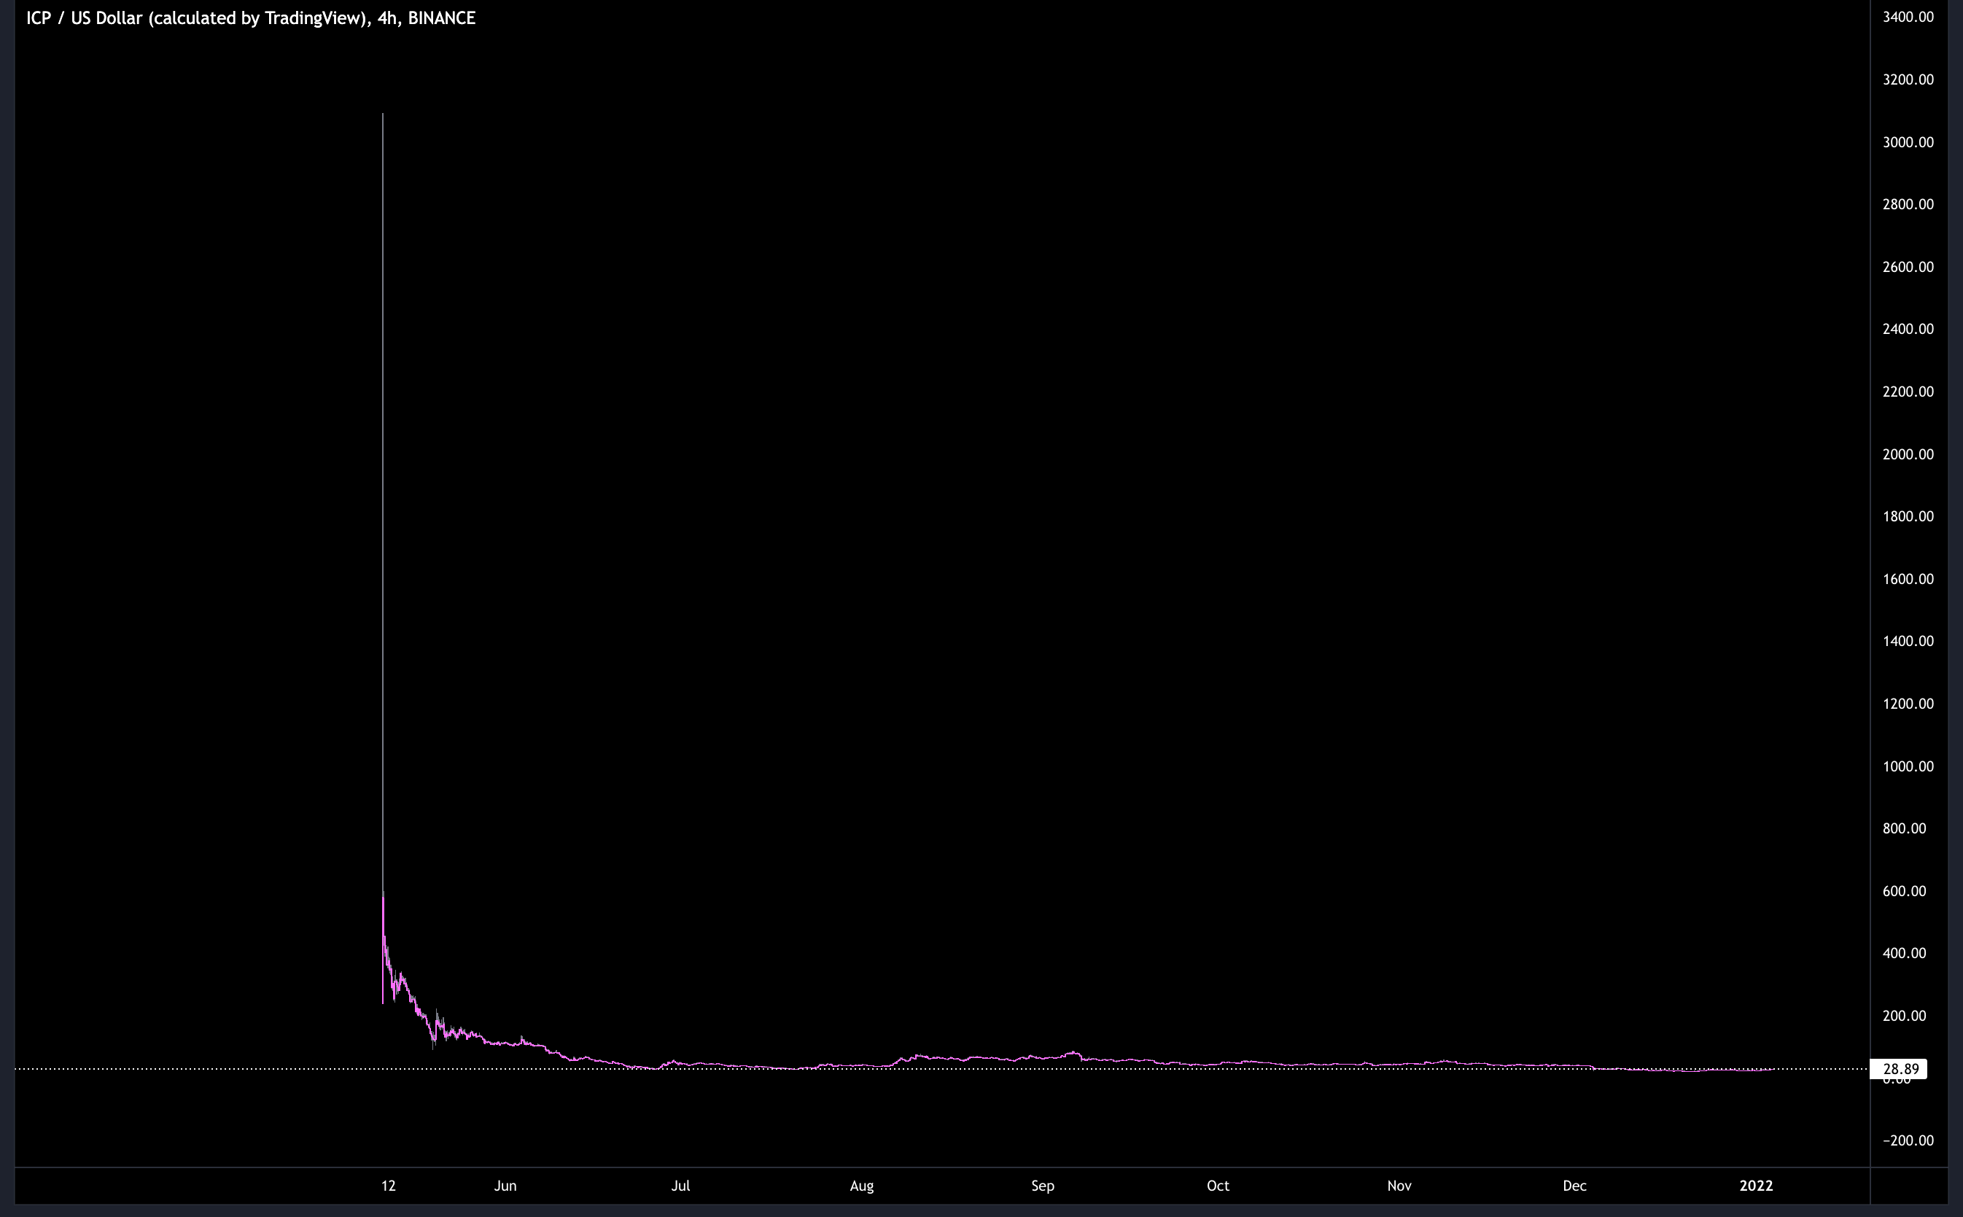Click the ICP / US Dollar chart title
1963x1217 pixels.
coord(250,18)
